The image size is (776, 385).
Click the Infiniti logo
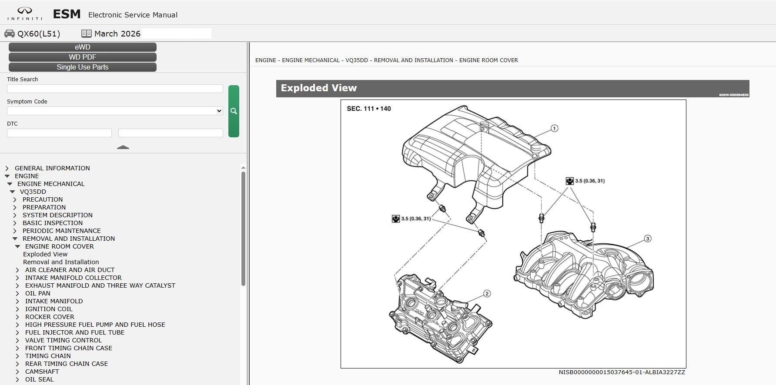(x=25, y=14)
